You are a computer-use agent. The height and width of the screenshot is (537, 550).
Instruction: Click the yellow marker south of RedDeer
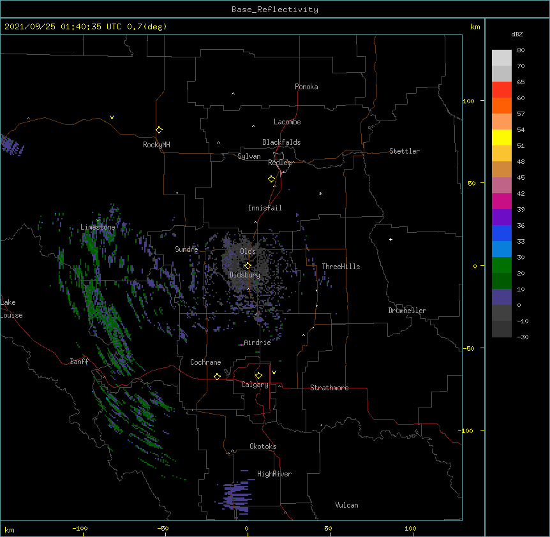click(272, 179)
